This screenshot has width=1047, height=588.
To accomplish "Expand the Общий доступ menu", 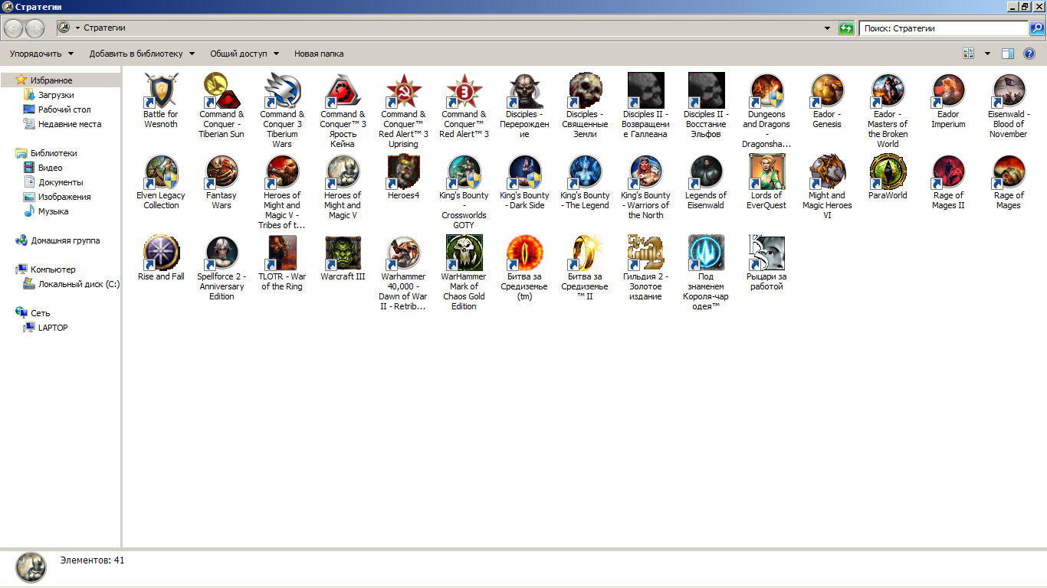I will point(245,54).
